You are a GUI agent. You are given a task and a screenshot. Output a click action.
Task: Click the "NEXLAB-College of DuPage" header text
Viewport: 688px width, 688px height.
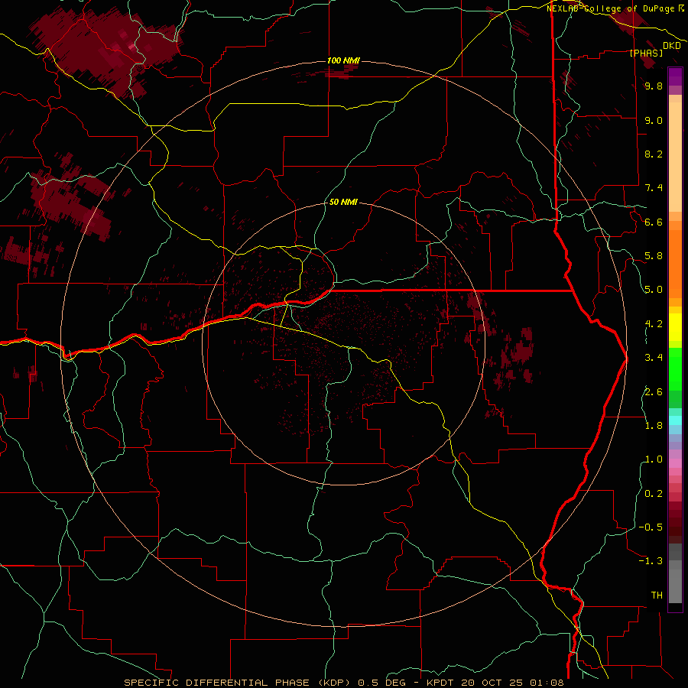pos(610,8)
